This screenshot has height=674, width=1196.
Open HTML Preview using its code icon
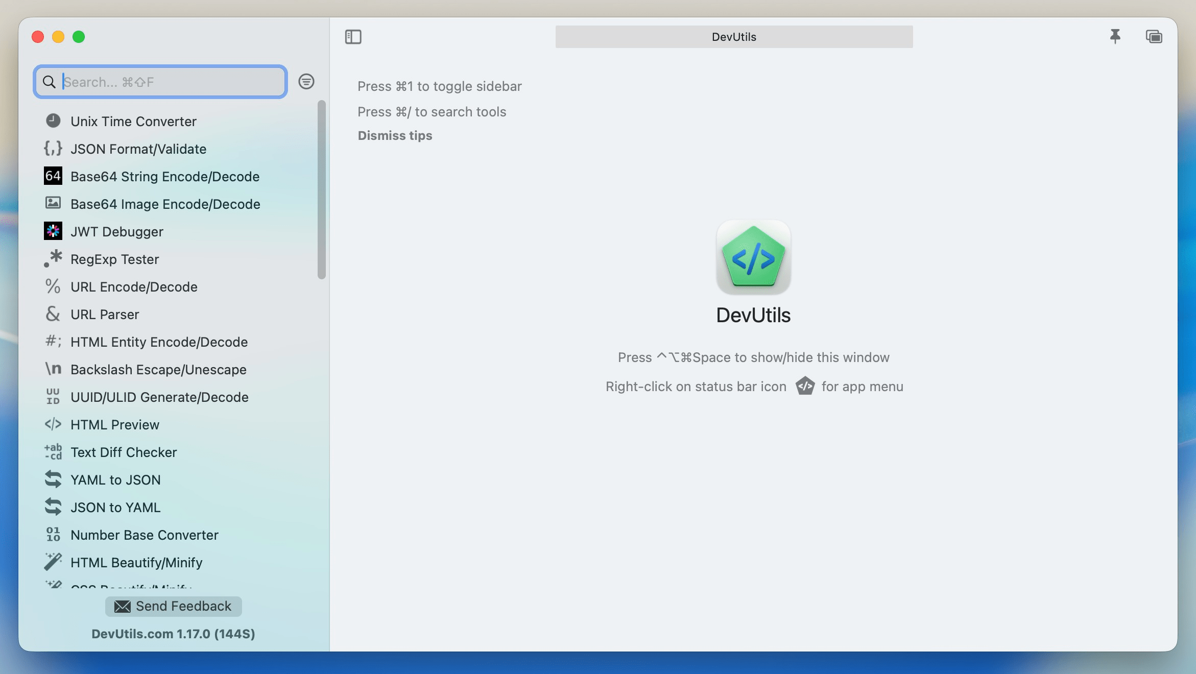[53, 424]
